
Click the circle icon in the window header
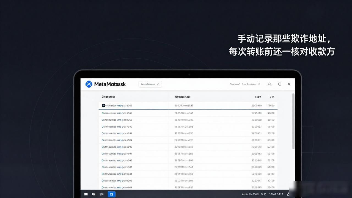coord(280,84)
